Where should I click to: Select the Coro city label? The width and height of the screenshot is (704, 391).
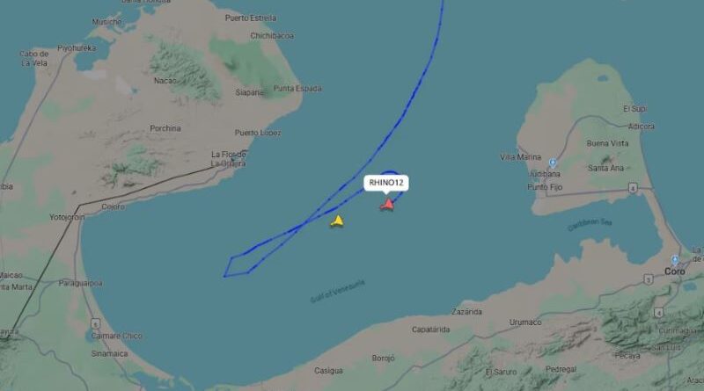(x=674, y=272)
